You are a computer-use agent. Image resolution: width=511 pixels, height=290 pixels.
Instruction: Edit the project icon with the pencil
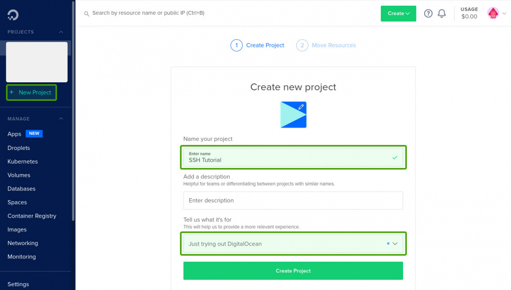click(301, 106)
